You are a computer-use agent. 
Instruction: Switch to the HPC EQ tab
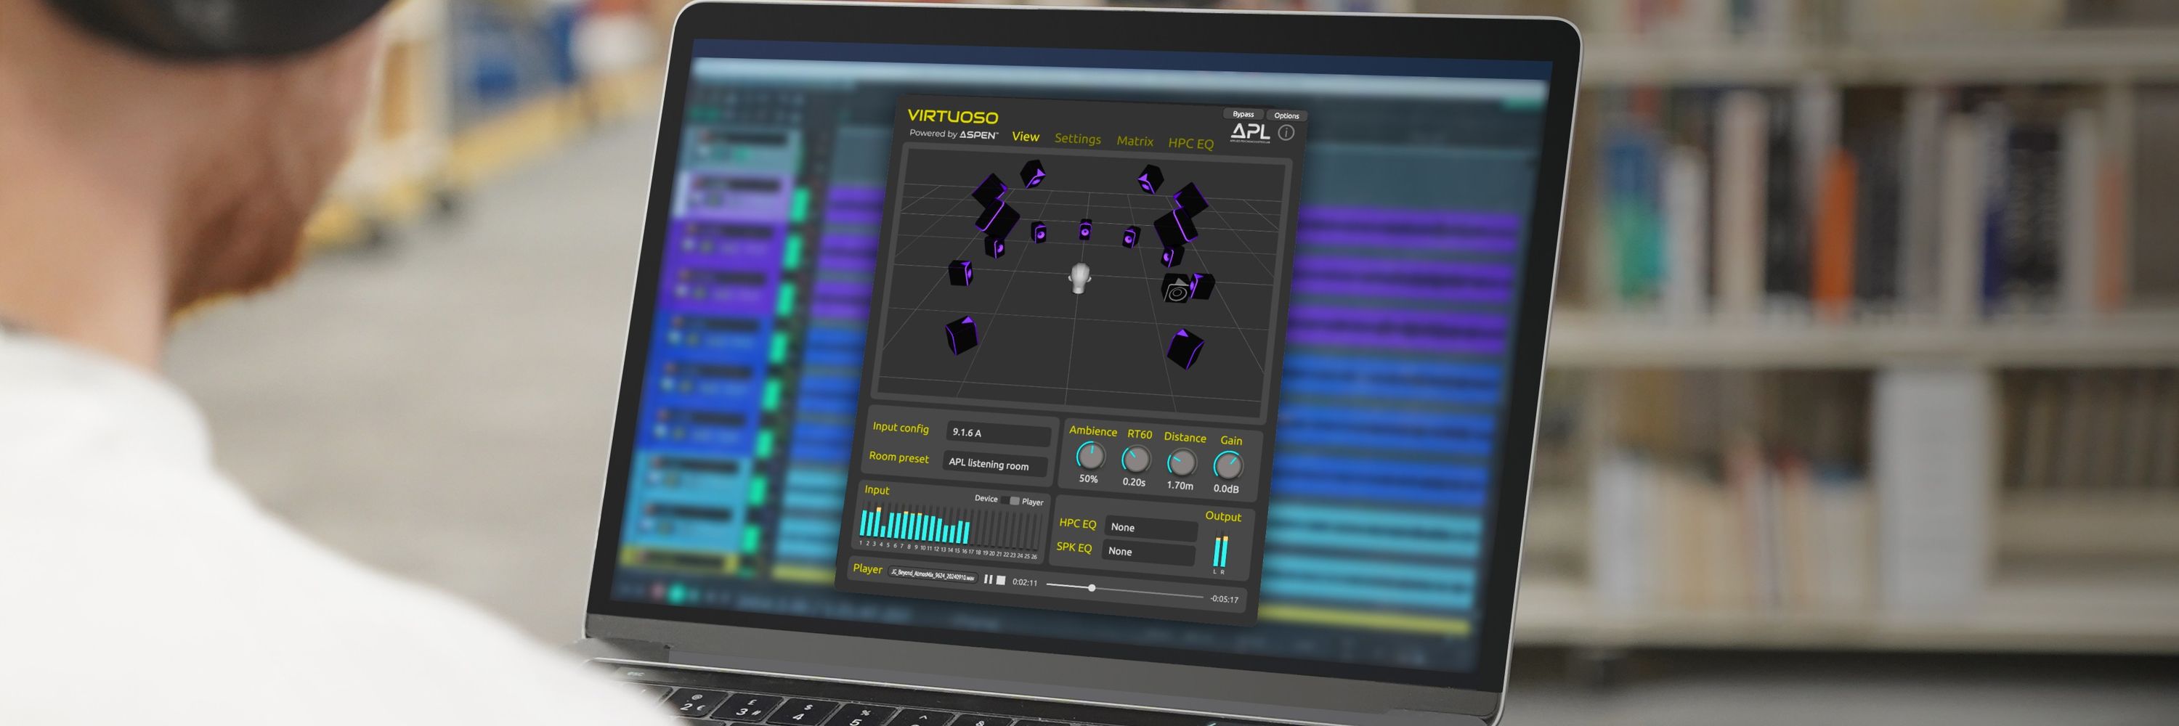click(x=1190, y=144)
